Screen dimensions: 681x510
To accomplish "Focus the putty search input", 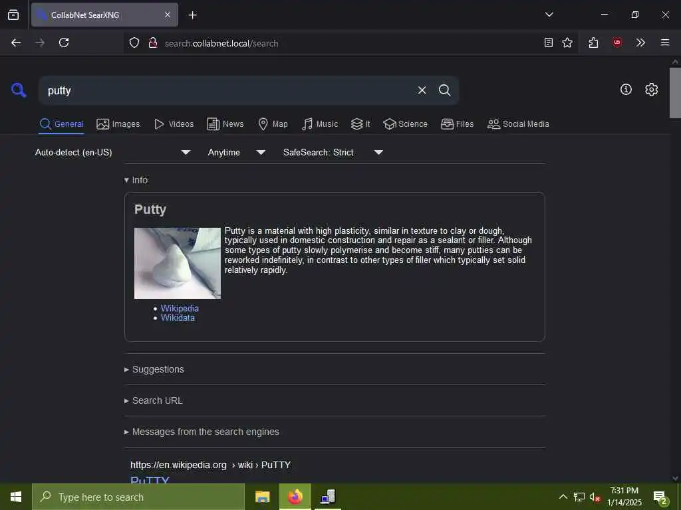I will pos(226,90).
